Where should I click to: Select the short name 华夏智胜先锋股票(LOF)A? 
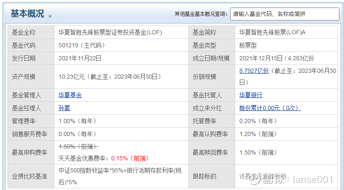(x=272, y=33)
